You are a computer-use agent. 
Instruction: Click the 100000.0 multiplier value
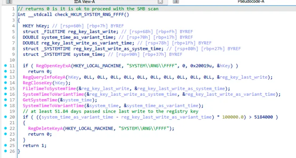point(233,117)
